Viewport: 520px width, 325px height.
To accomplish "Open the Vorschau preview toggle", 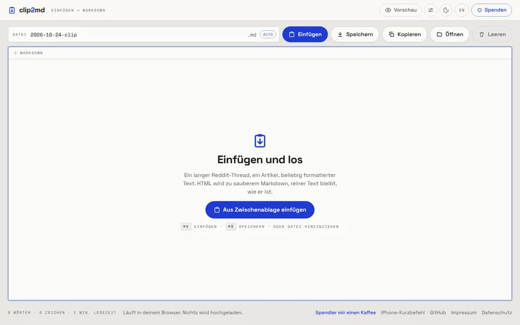I will point(401,10).
